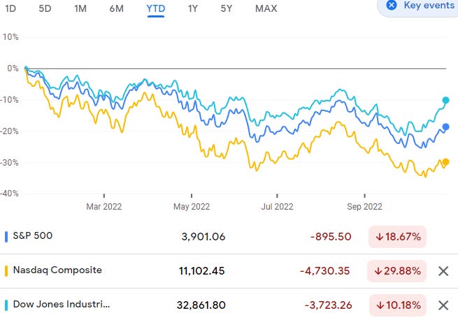The width and height of the screenshot is (458, 320).
Task: Switch chart to 5Y range
Action: [x=227, y=8]
